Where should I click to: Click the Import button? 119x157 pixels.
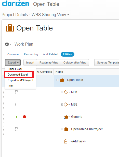tap(30, 62)
